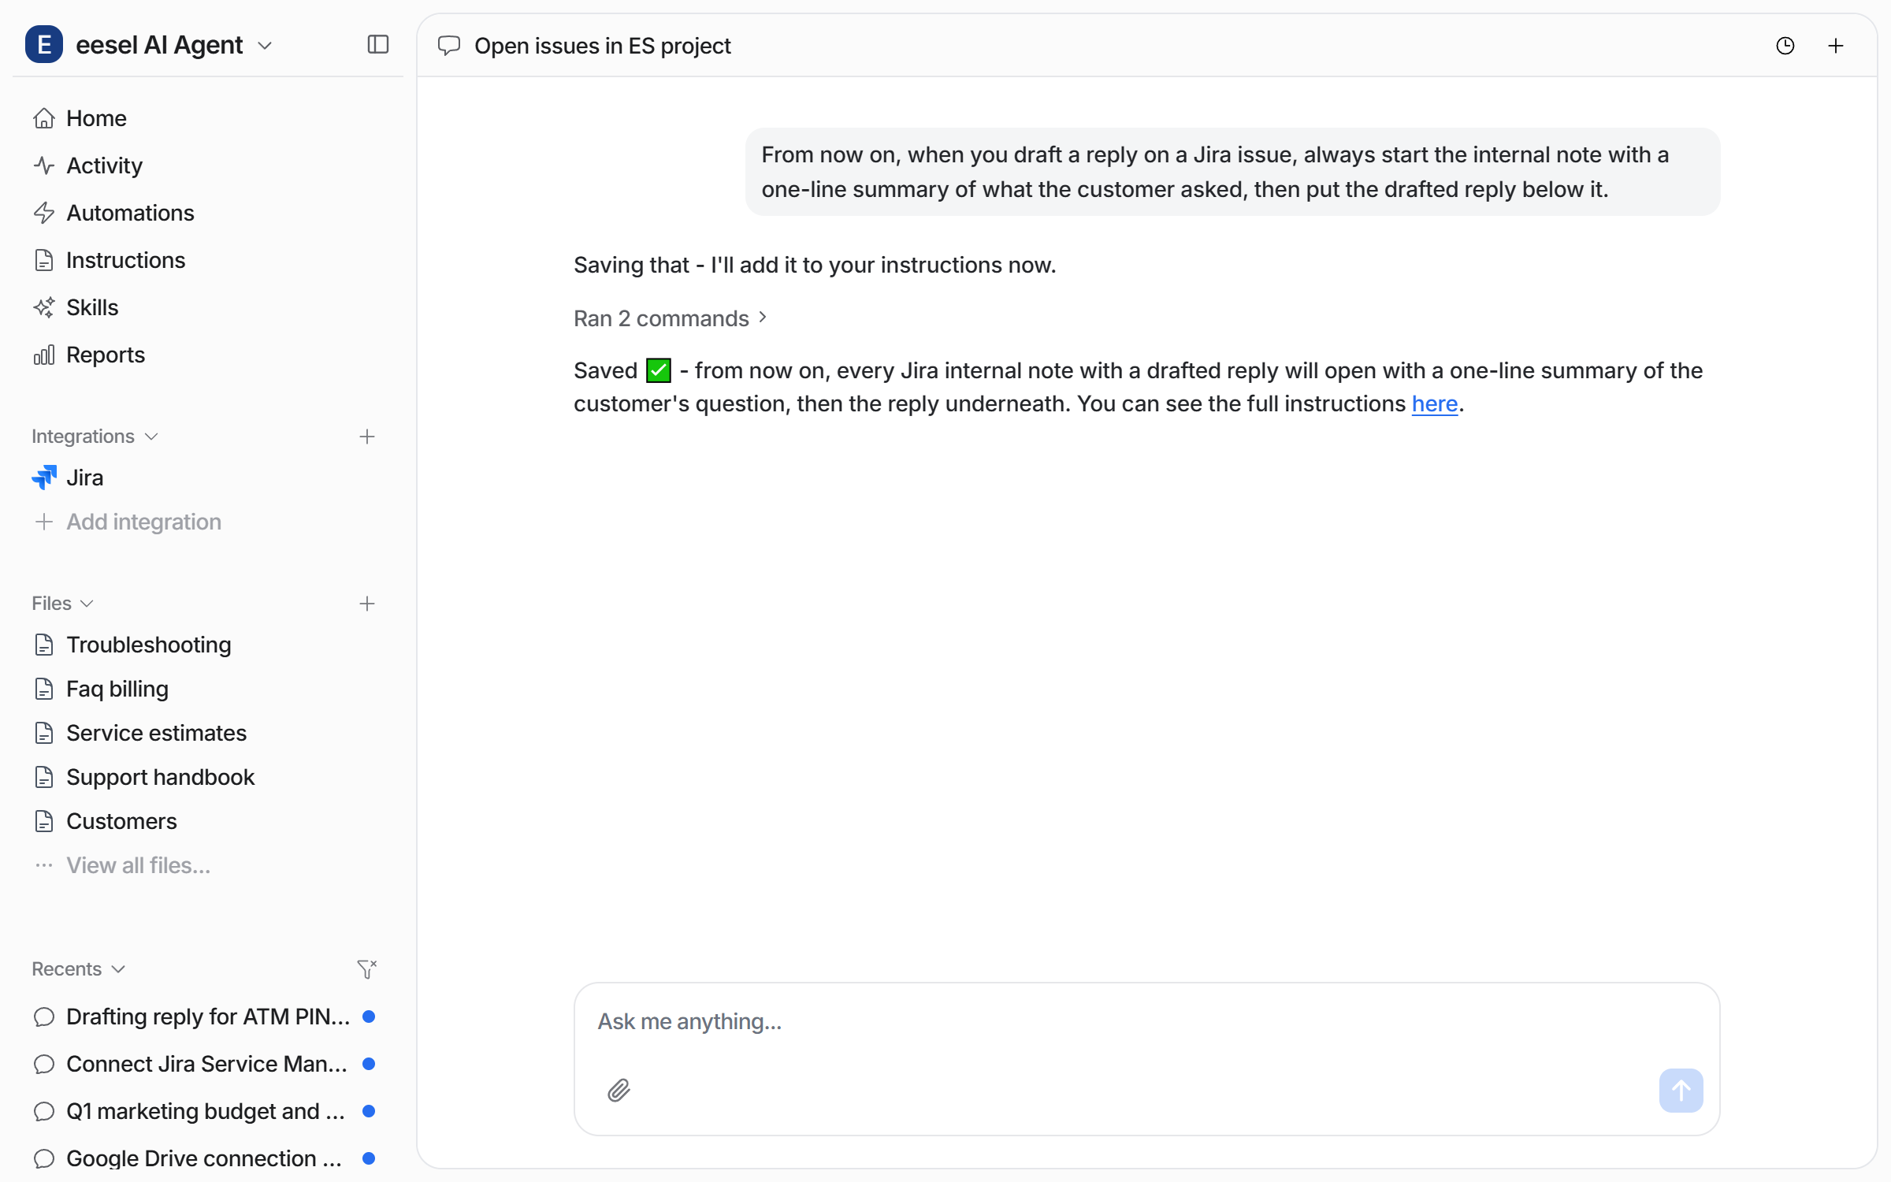Click View all files...

point(139,865)
